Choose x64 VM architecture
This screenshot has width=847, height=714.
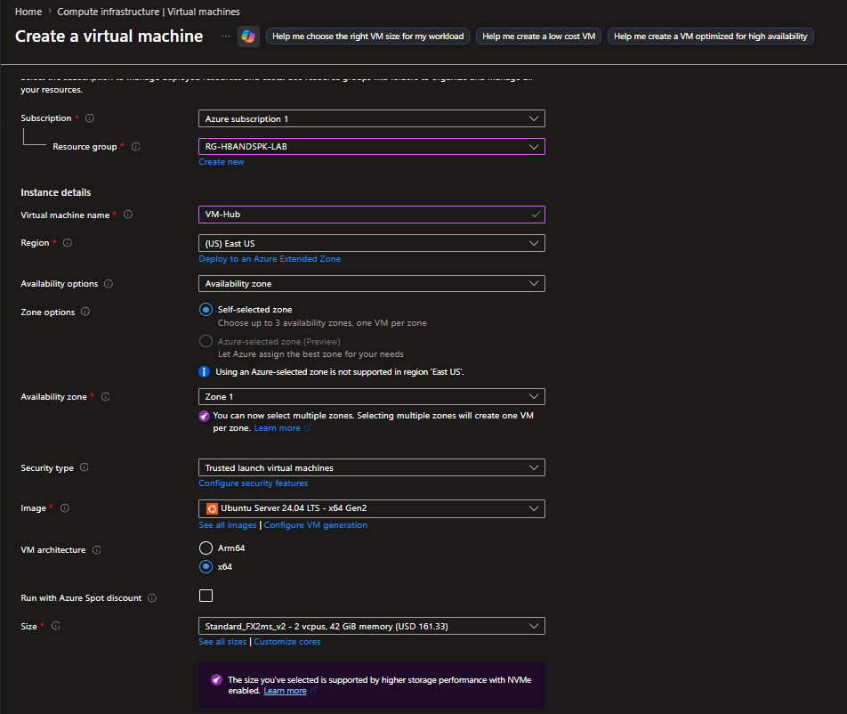click(x=206, y=566)
